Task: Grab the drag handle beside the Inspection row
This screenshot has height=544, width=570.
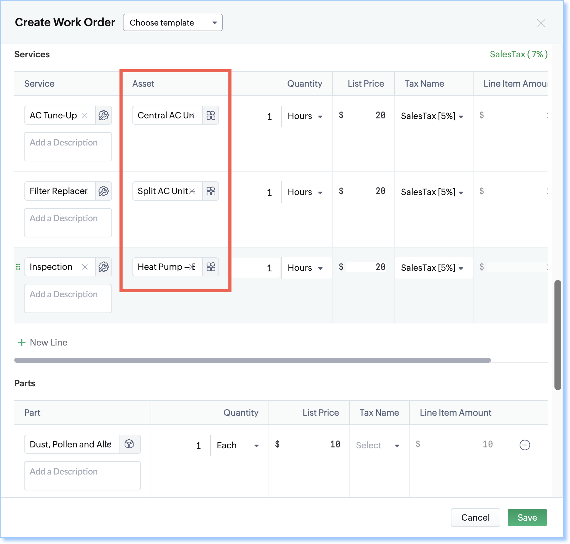Action: 18,267
